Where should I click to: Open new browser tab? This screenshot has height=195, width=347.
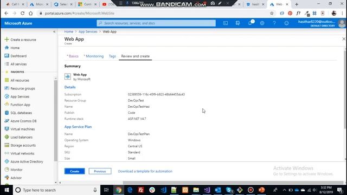(x=297, y=4)
